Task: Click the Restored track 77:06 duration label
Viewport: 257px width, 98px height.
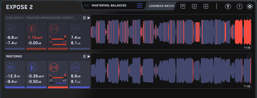Action: click(247, 86)
